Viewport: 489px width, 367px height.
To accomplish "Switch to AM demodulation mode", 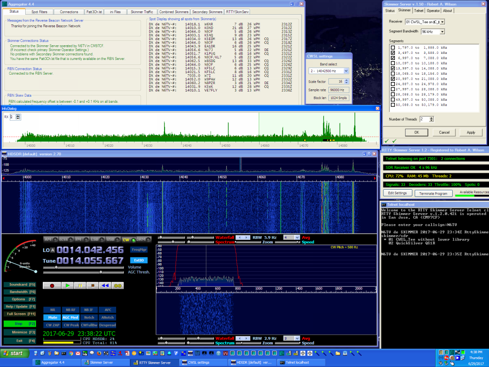I will click(48, 239).
